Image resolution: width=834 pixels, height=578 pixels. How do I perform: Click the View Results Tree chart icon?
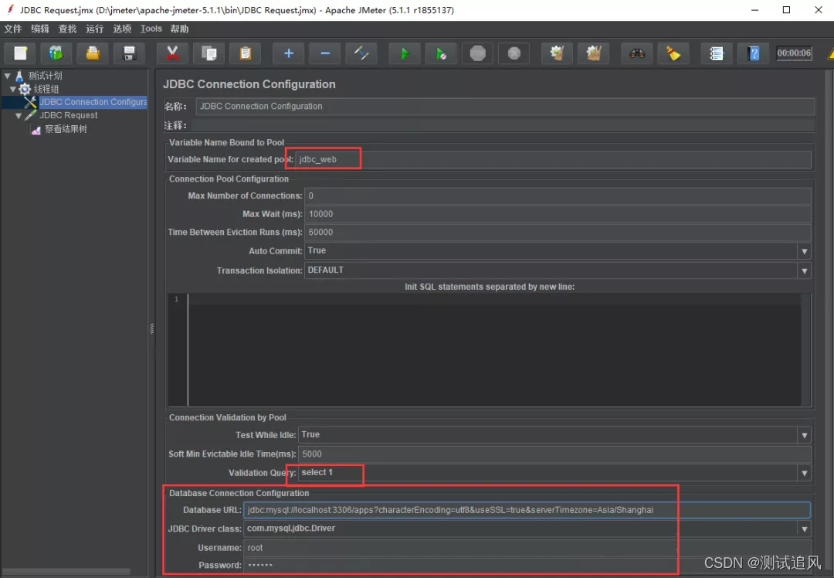(36, 129)
